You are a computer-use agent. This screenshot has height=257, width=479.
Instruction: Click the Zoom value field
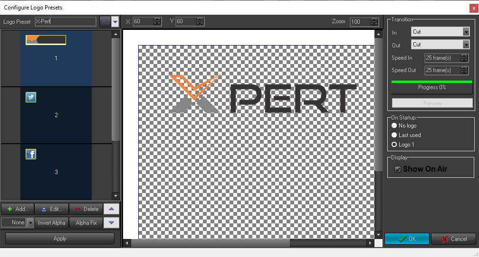pos(360,21)
